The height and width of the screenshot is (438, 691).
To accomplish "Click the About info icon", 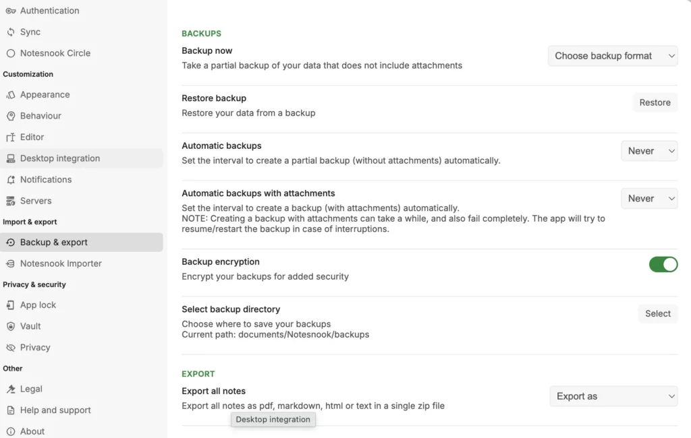I will (x=11, y=431).
